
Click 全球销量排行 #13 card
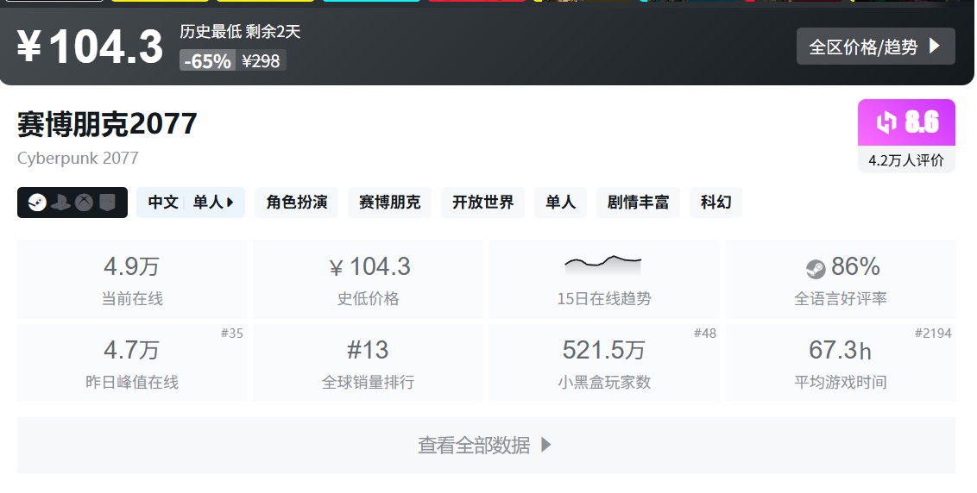pyautogui.click(x=369, y=362)
